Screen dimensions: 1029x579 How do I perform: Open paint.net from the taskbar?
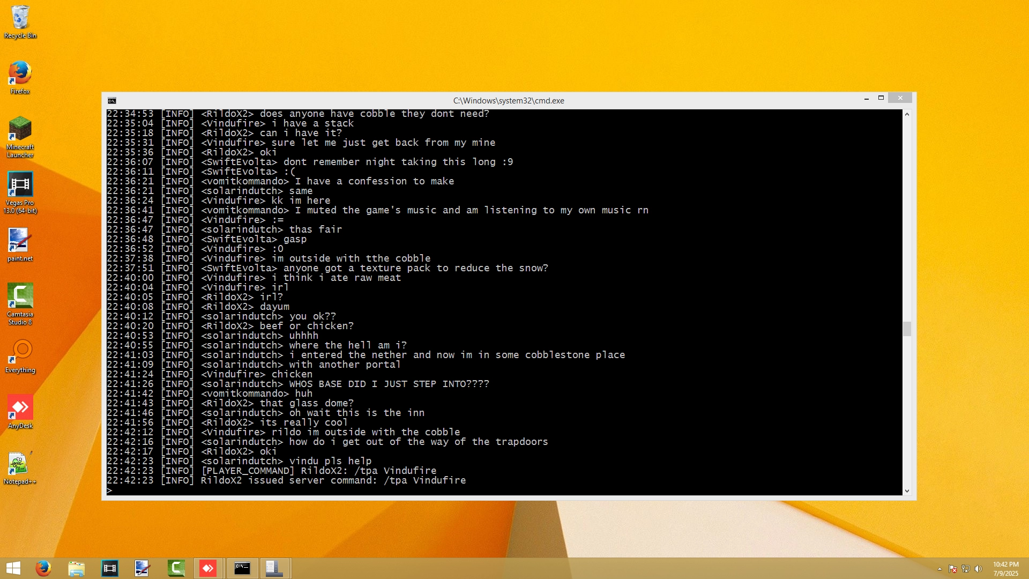tap(143, 568)
